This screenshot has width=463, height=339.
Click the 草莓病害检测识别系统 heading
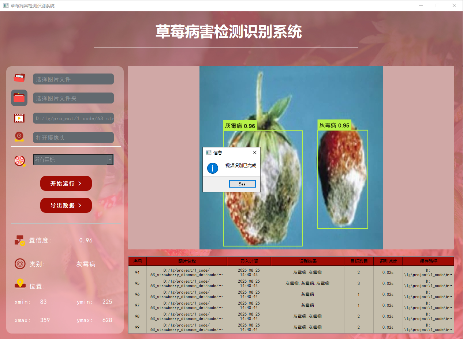coord(229,32)
